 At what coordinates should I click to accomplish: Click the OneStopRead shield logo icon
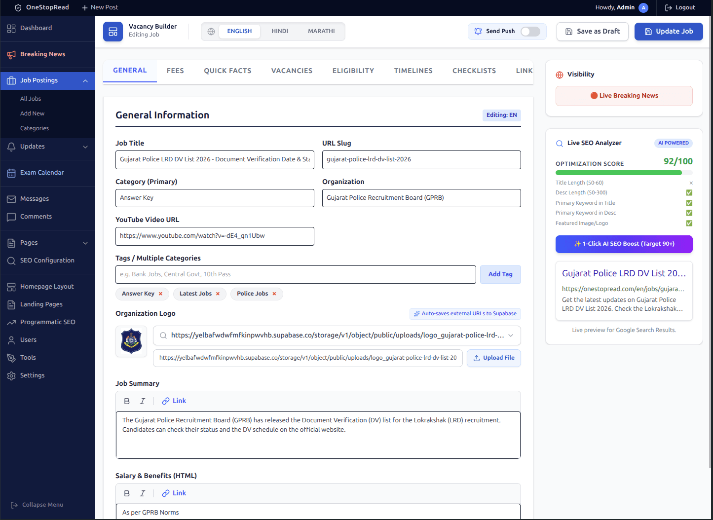pos(18,7)
